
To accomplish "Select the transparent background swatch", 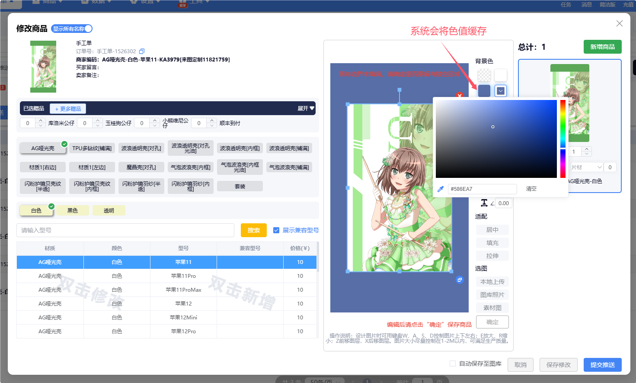I will pos(484,75).
